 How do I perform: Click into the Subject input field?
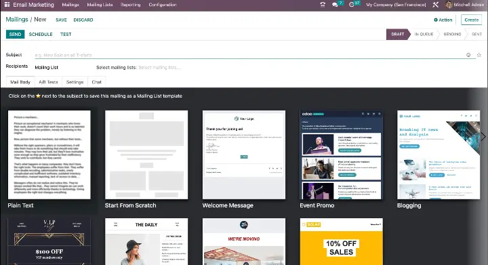(x=249, y=55)
